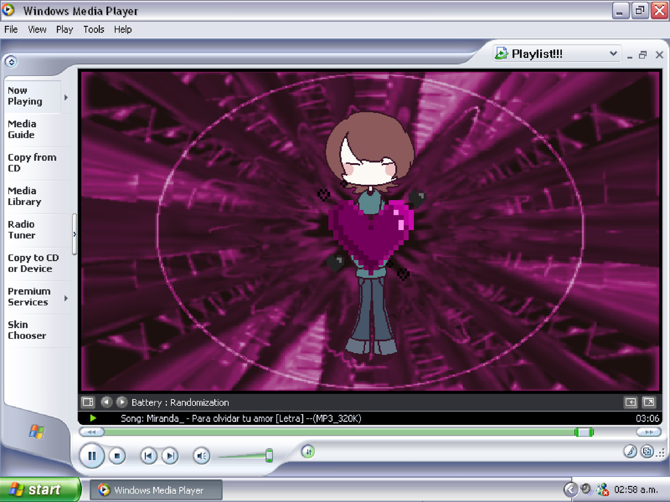The image size is (670, 502).
Task: Switch video to full screen icon
Action: 649,402
